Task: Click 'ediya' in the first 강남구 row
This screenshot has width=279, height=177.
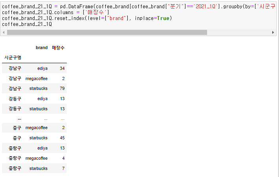Action: [x=42, y=68]
